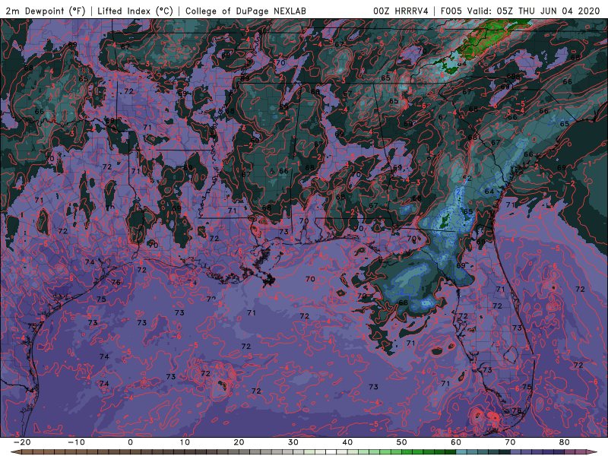Click the -10 tick label on color bar
The height and width of the screenshot is (456, 608).
[76, 442]
